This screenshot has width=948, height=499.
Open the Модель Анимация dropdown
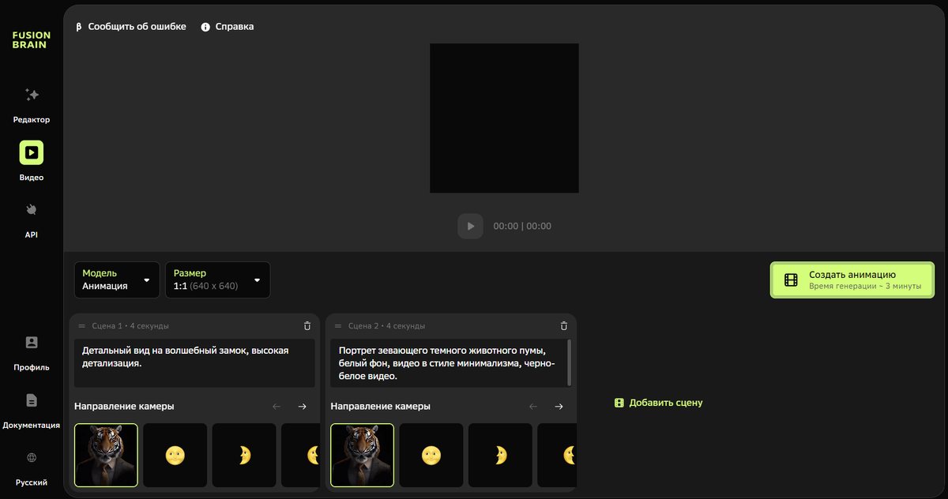pyautogui.click(x=117, y=280)
